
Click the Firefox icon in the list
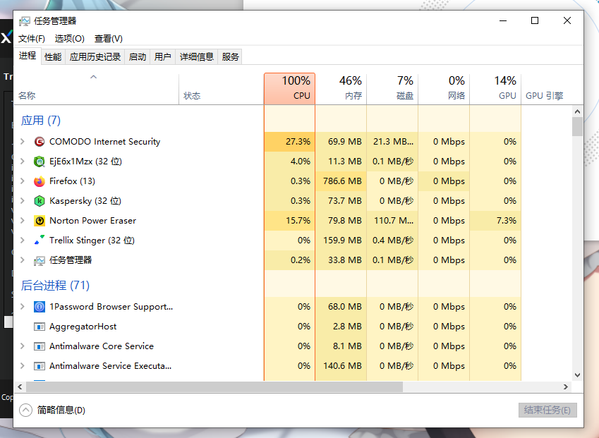[x=40, y=181]
